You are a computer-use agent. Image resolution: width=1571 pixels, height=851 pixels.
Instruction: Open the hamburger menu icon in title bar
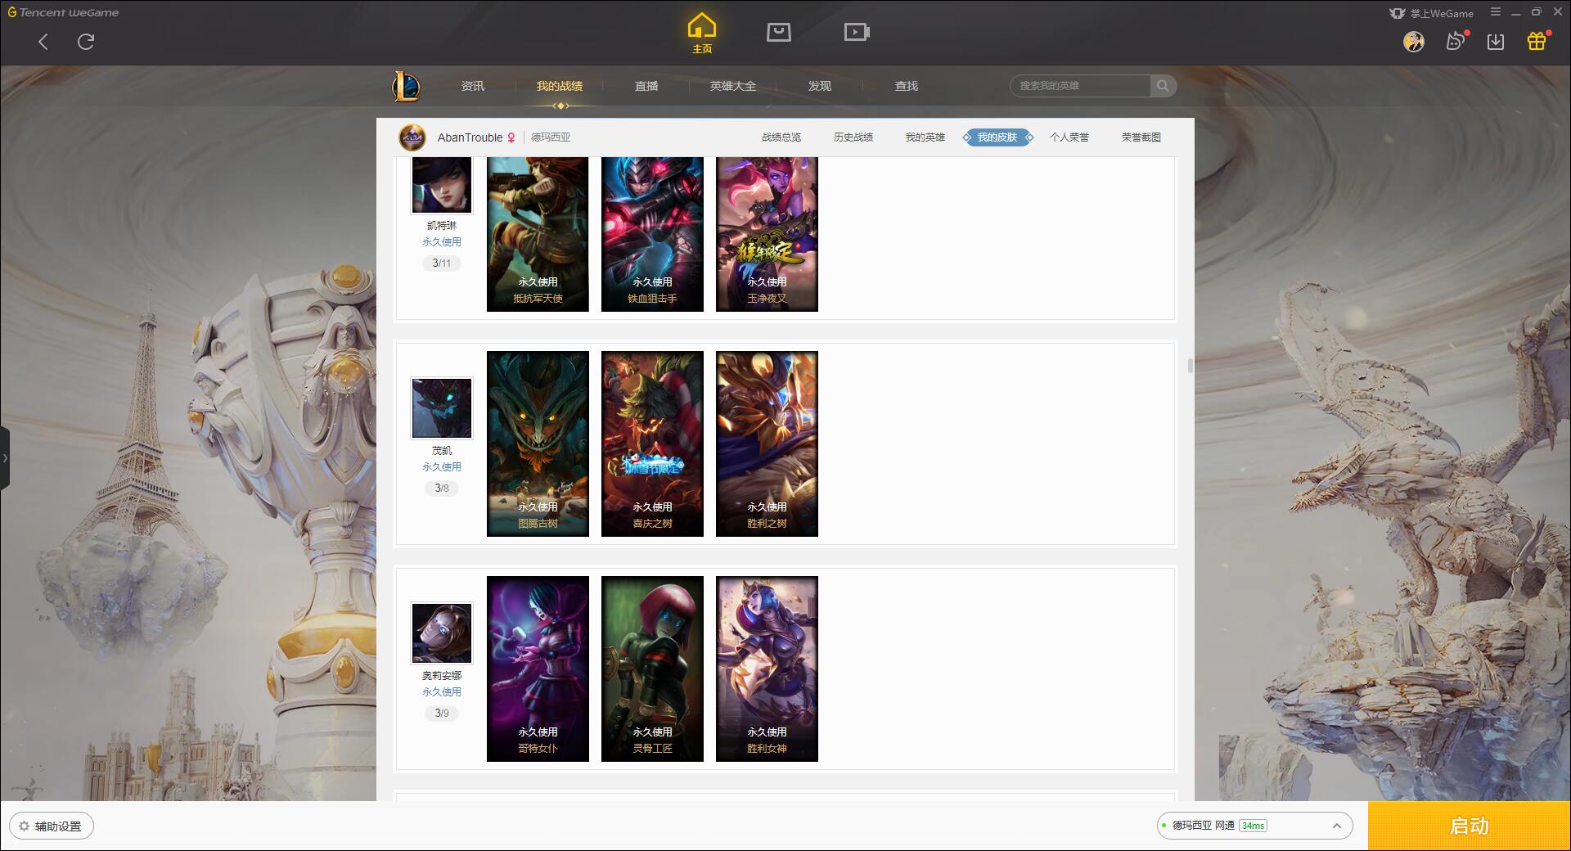[x=1496, y=12]
